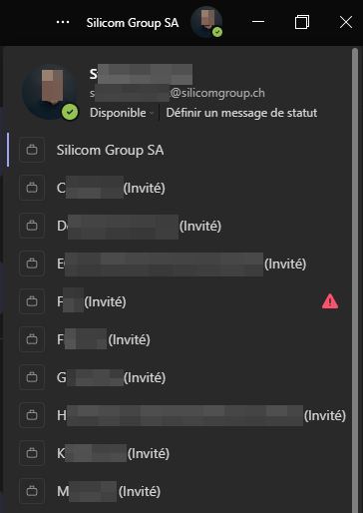The image size is (363, 513).
Task: Click Définir un message de statut
Action: tap(241, 113)
